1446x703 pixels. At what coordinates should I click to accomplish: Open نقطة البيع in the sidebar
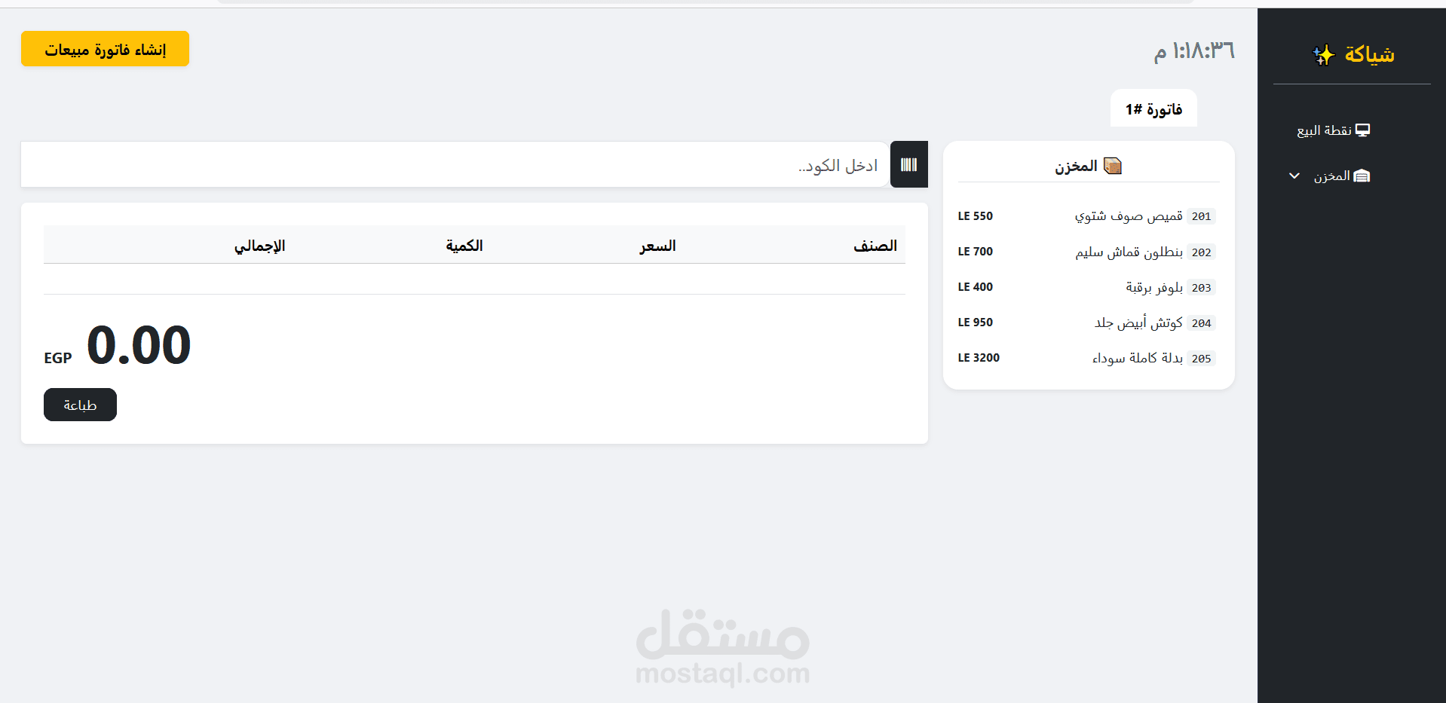click(1333, 130)
